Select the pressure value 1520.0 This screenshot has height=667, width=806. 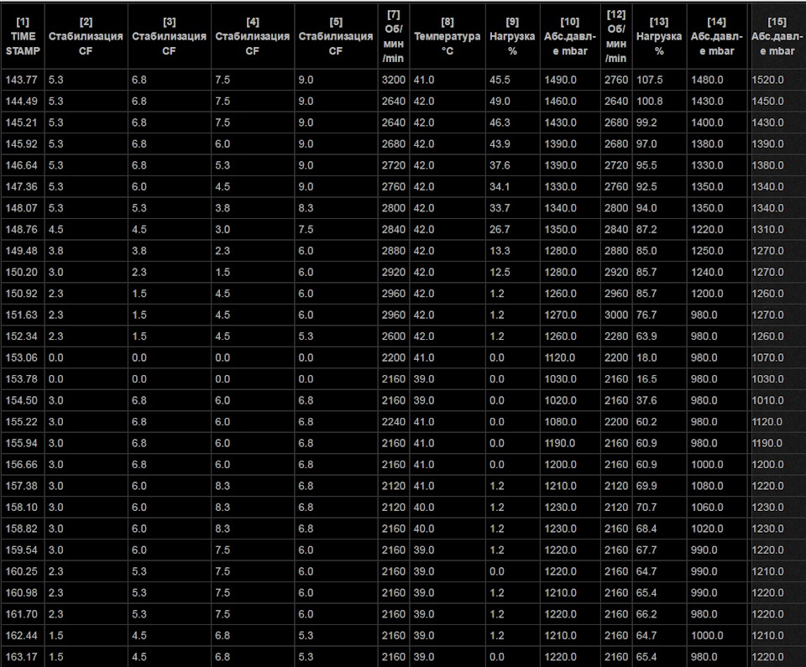point(768,80)
